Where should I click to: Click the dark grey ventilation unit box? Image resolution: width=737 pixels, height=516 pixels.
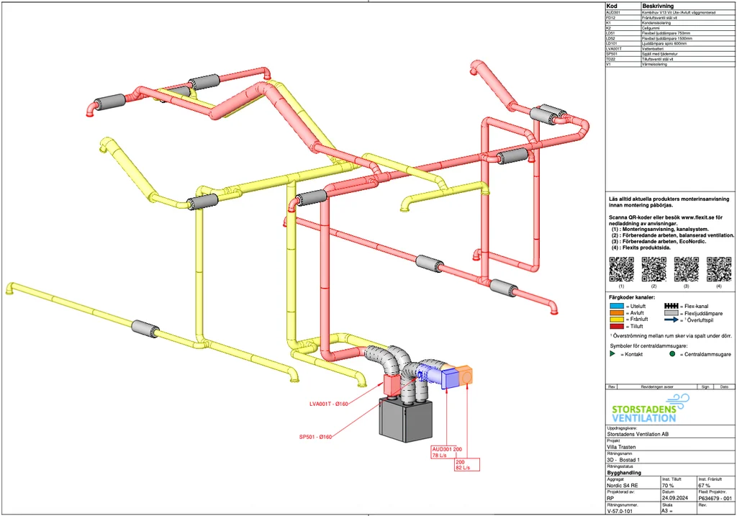point(405,420)
